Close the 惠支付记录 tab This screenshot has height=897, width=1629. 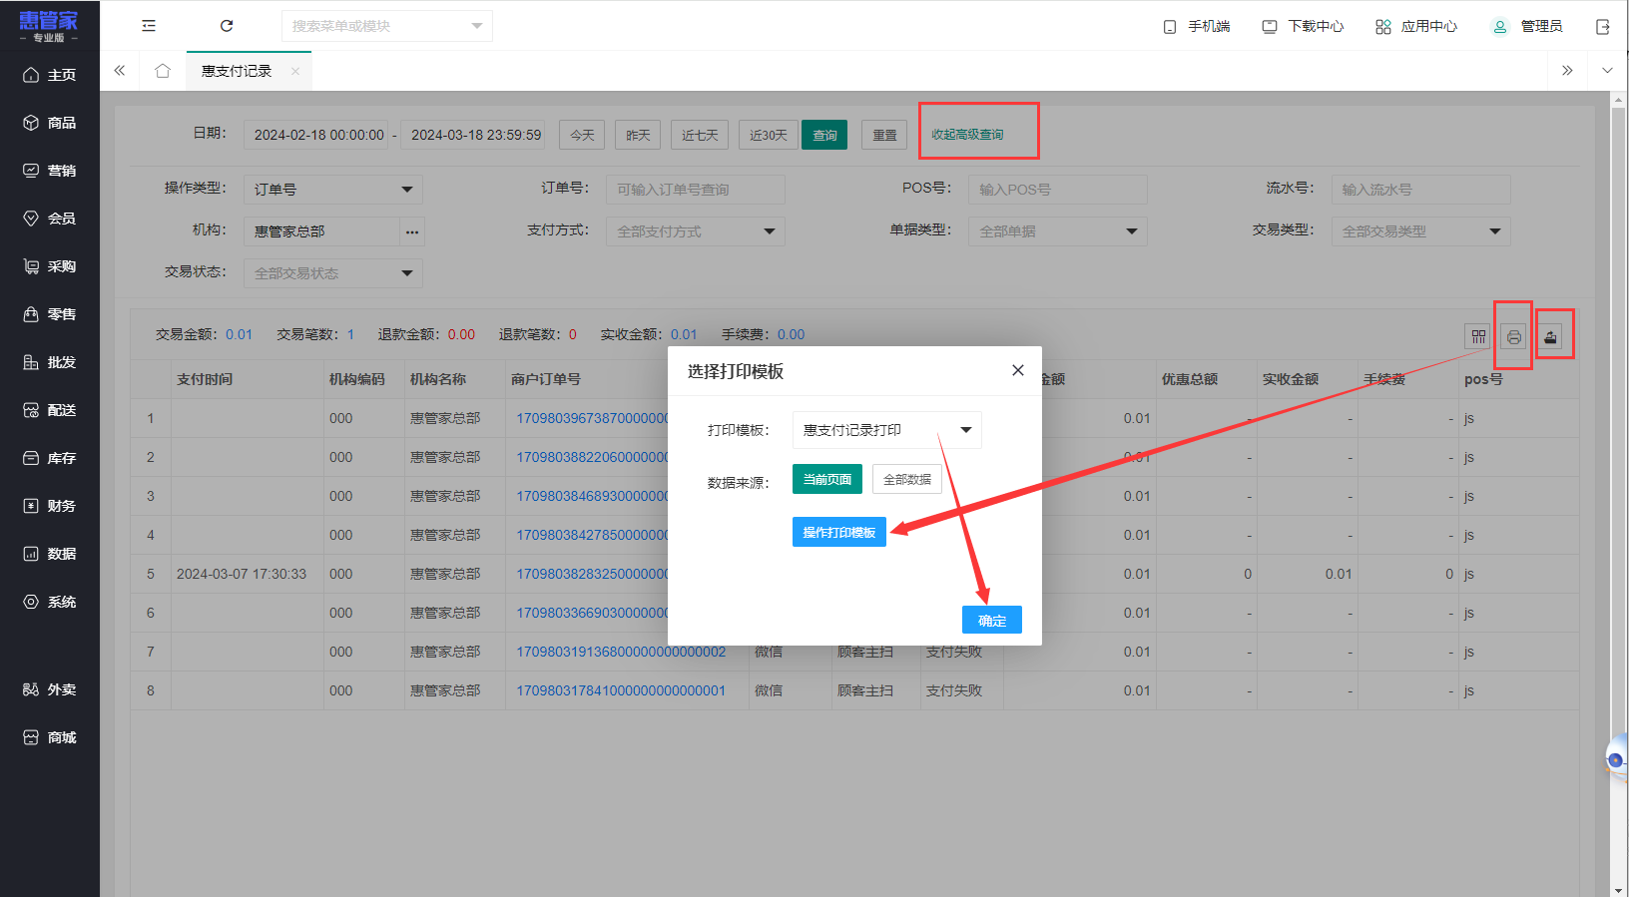pyautogui.click(x=295, y=71)
